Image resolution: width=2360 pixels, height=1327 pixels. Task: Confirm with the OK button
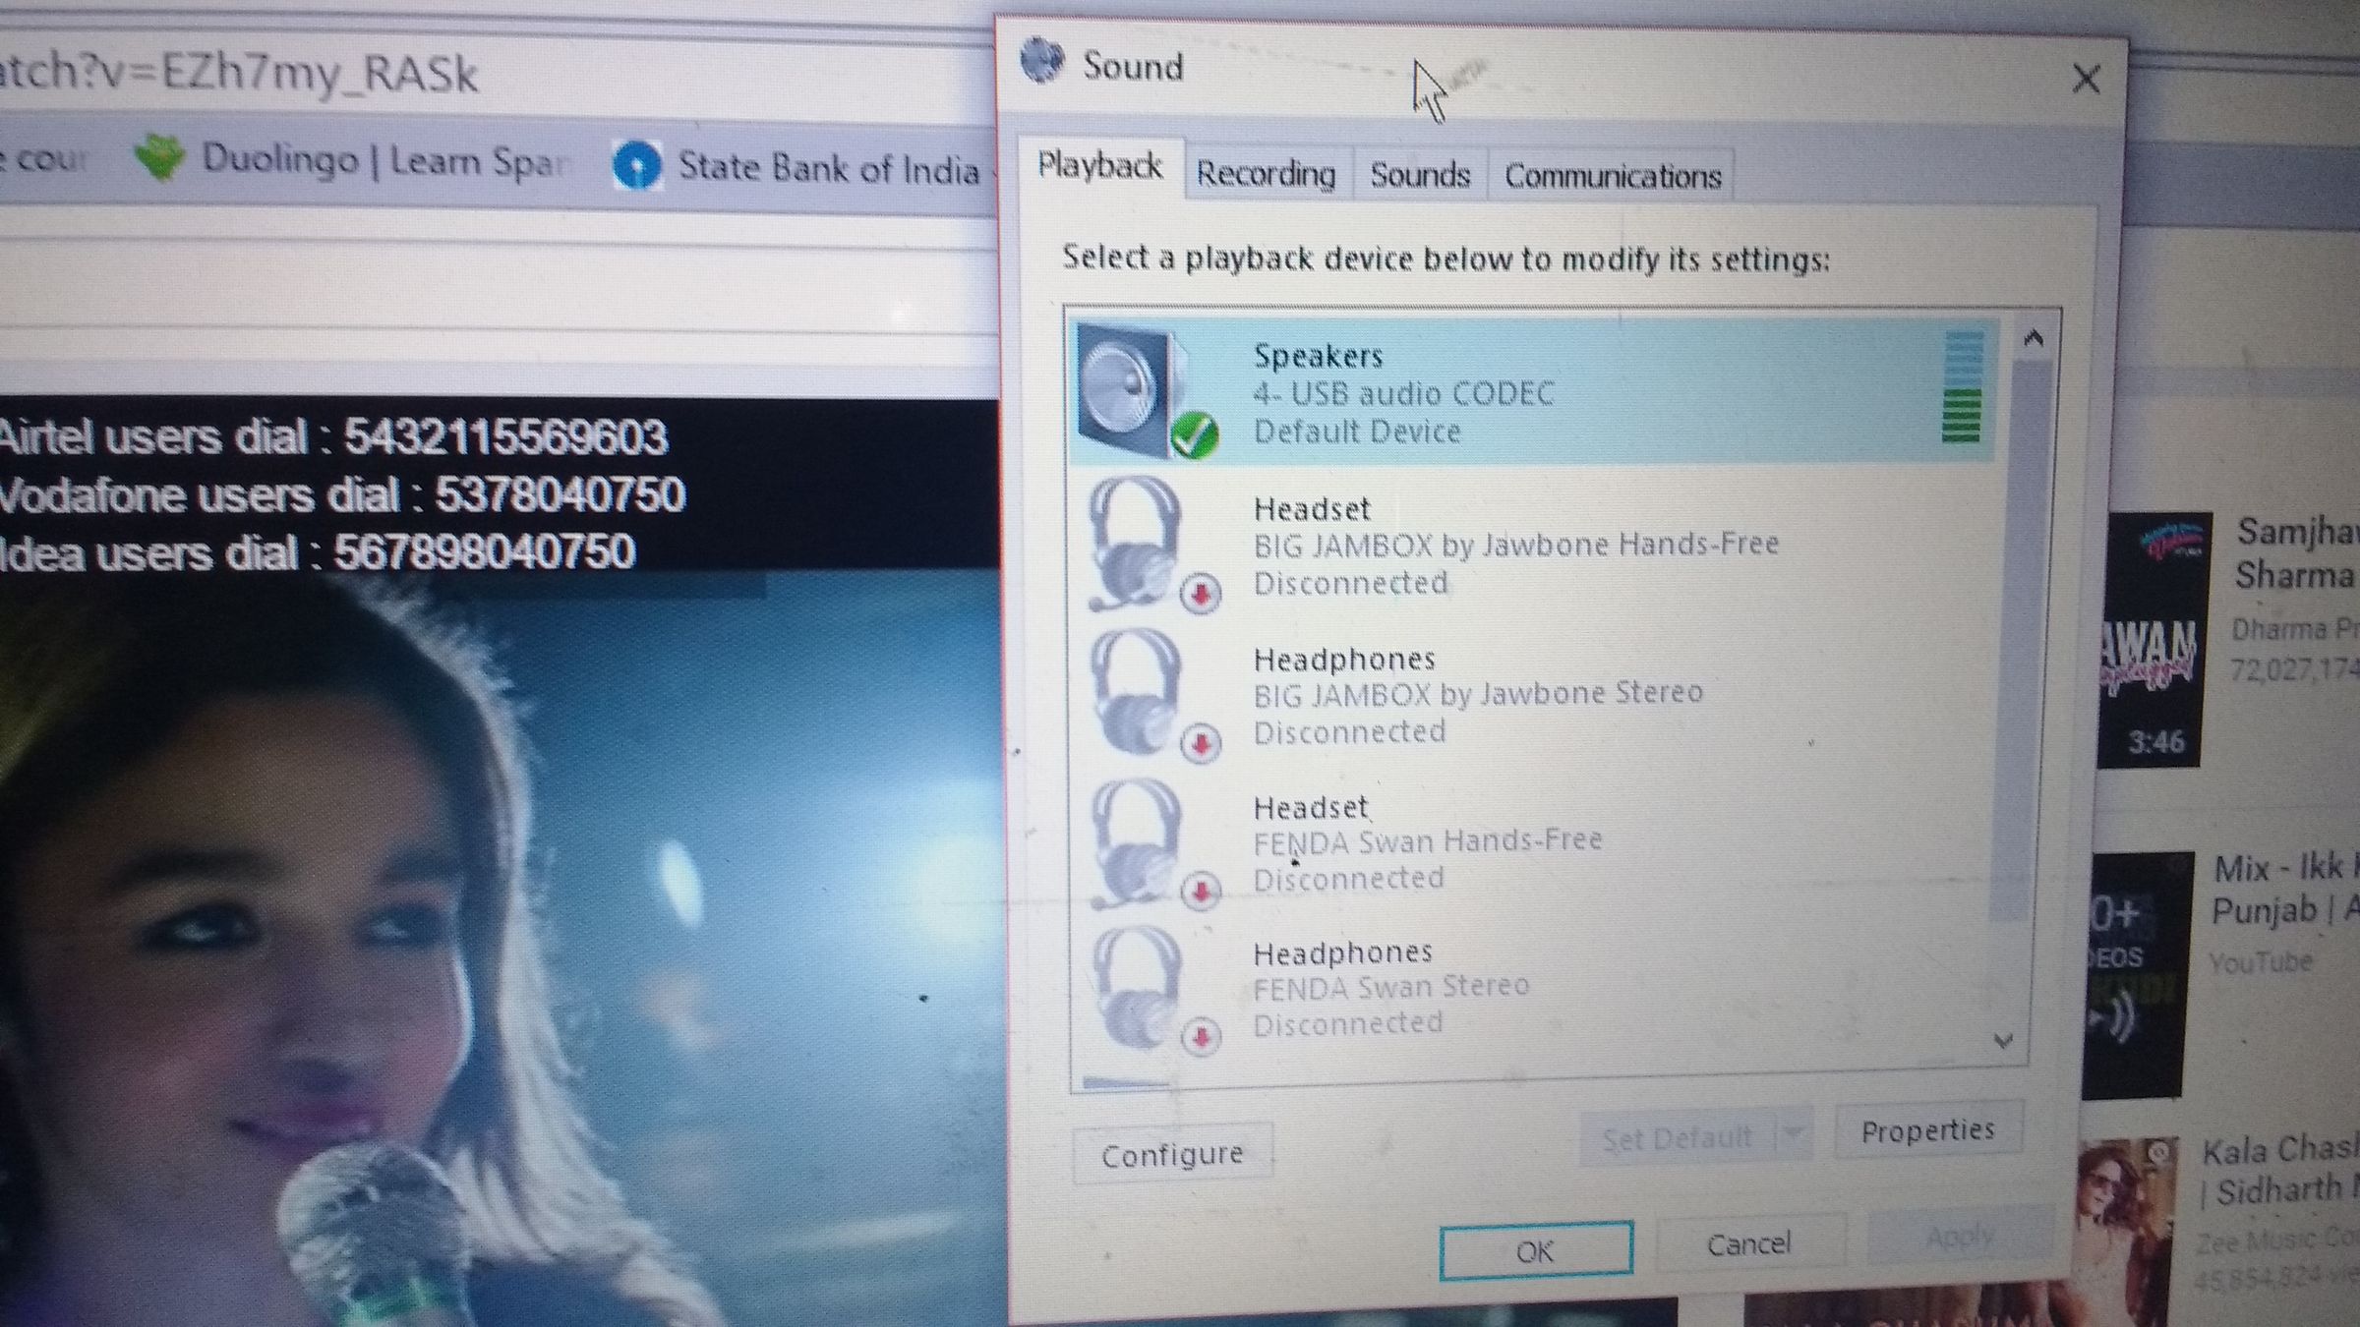pos(1535,1251)
